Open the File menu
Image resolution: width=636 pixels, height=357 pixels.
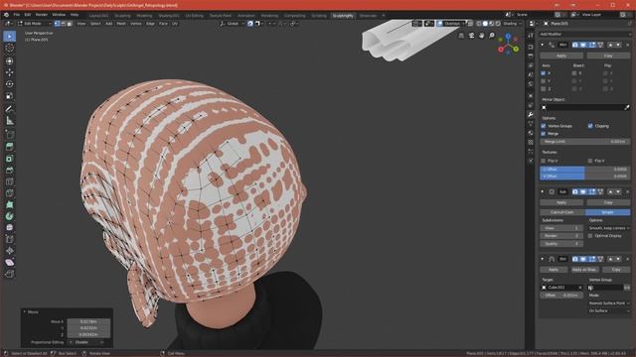click(x=17, y=15)
